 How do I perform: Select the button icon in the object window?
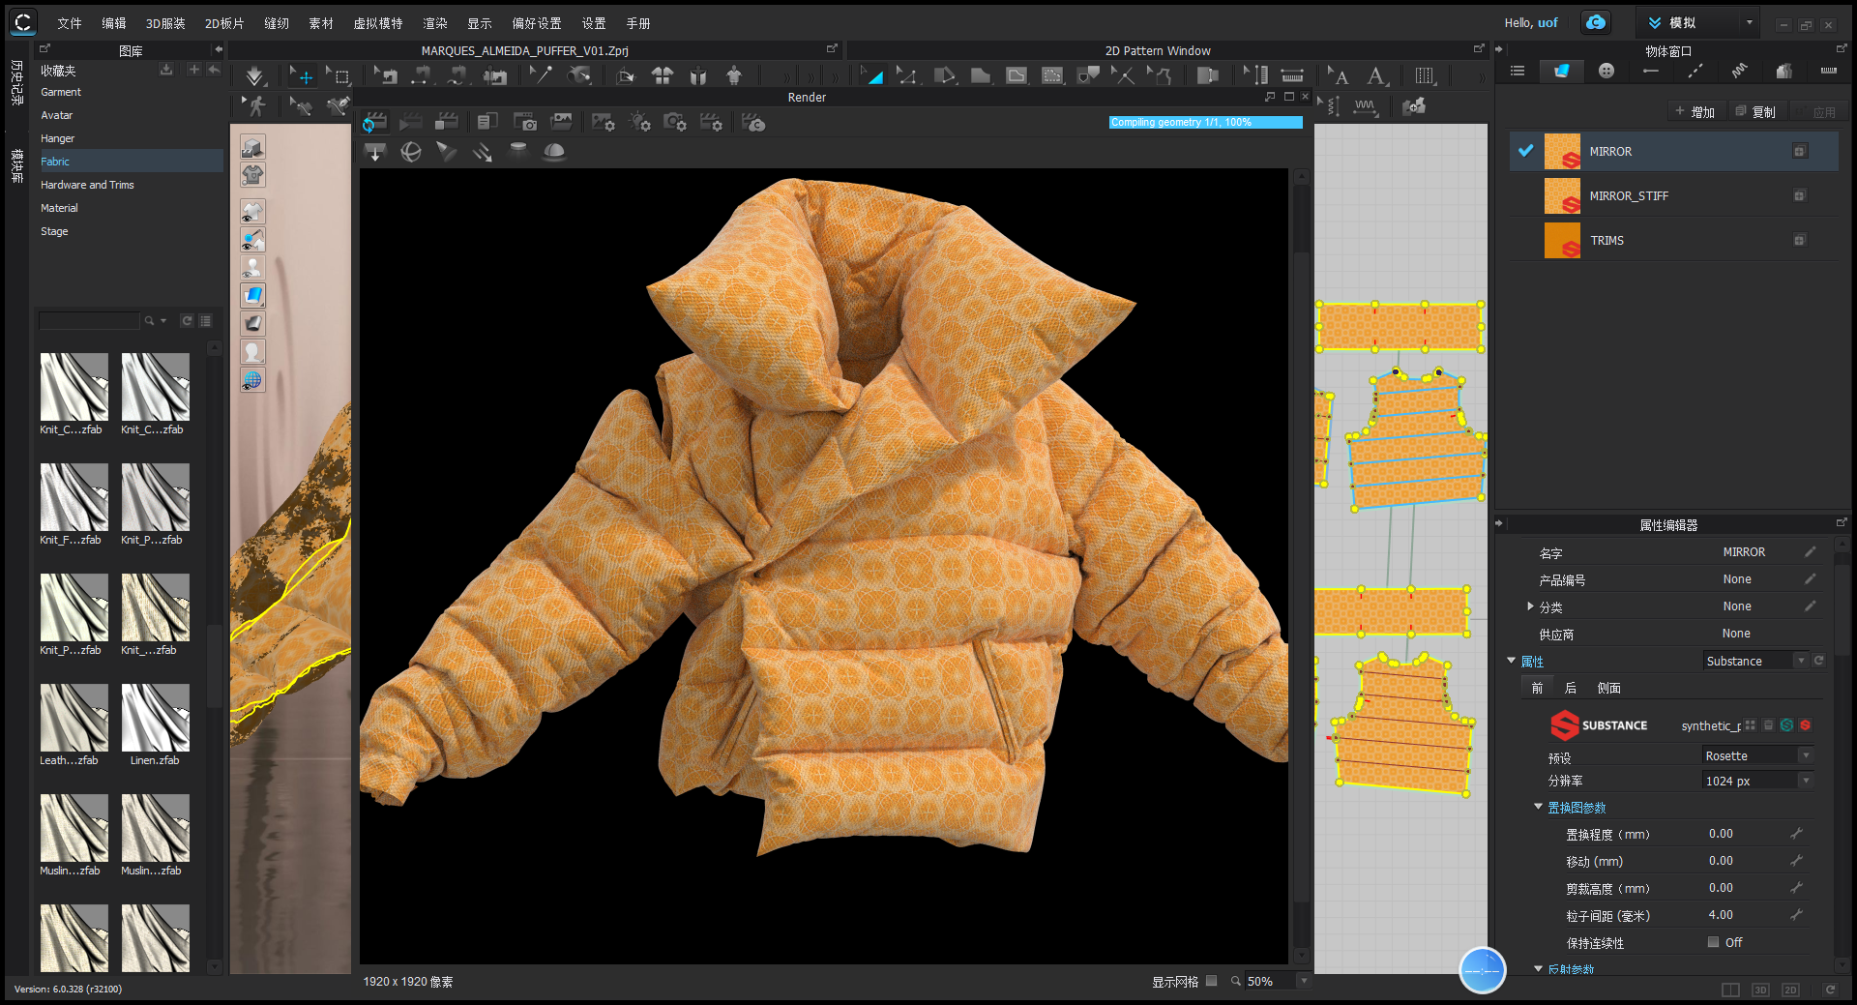(1606, 71)
